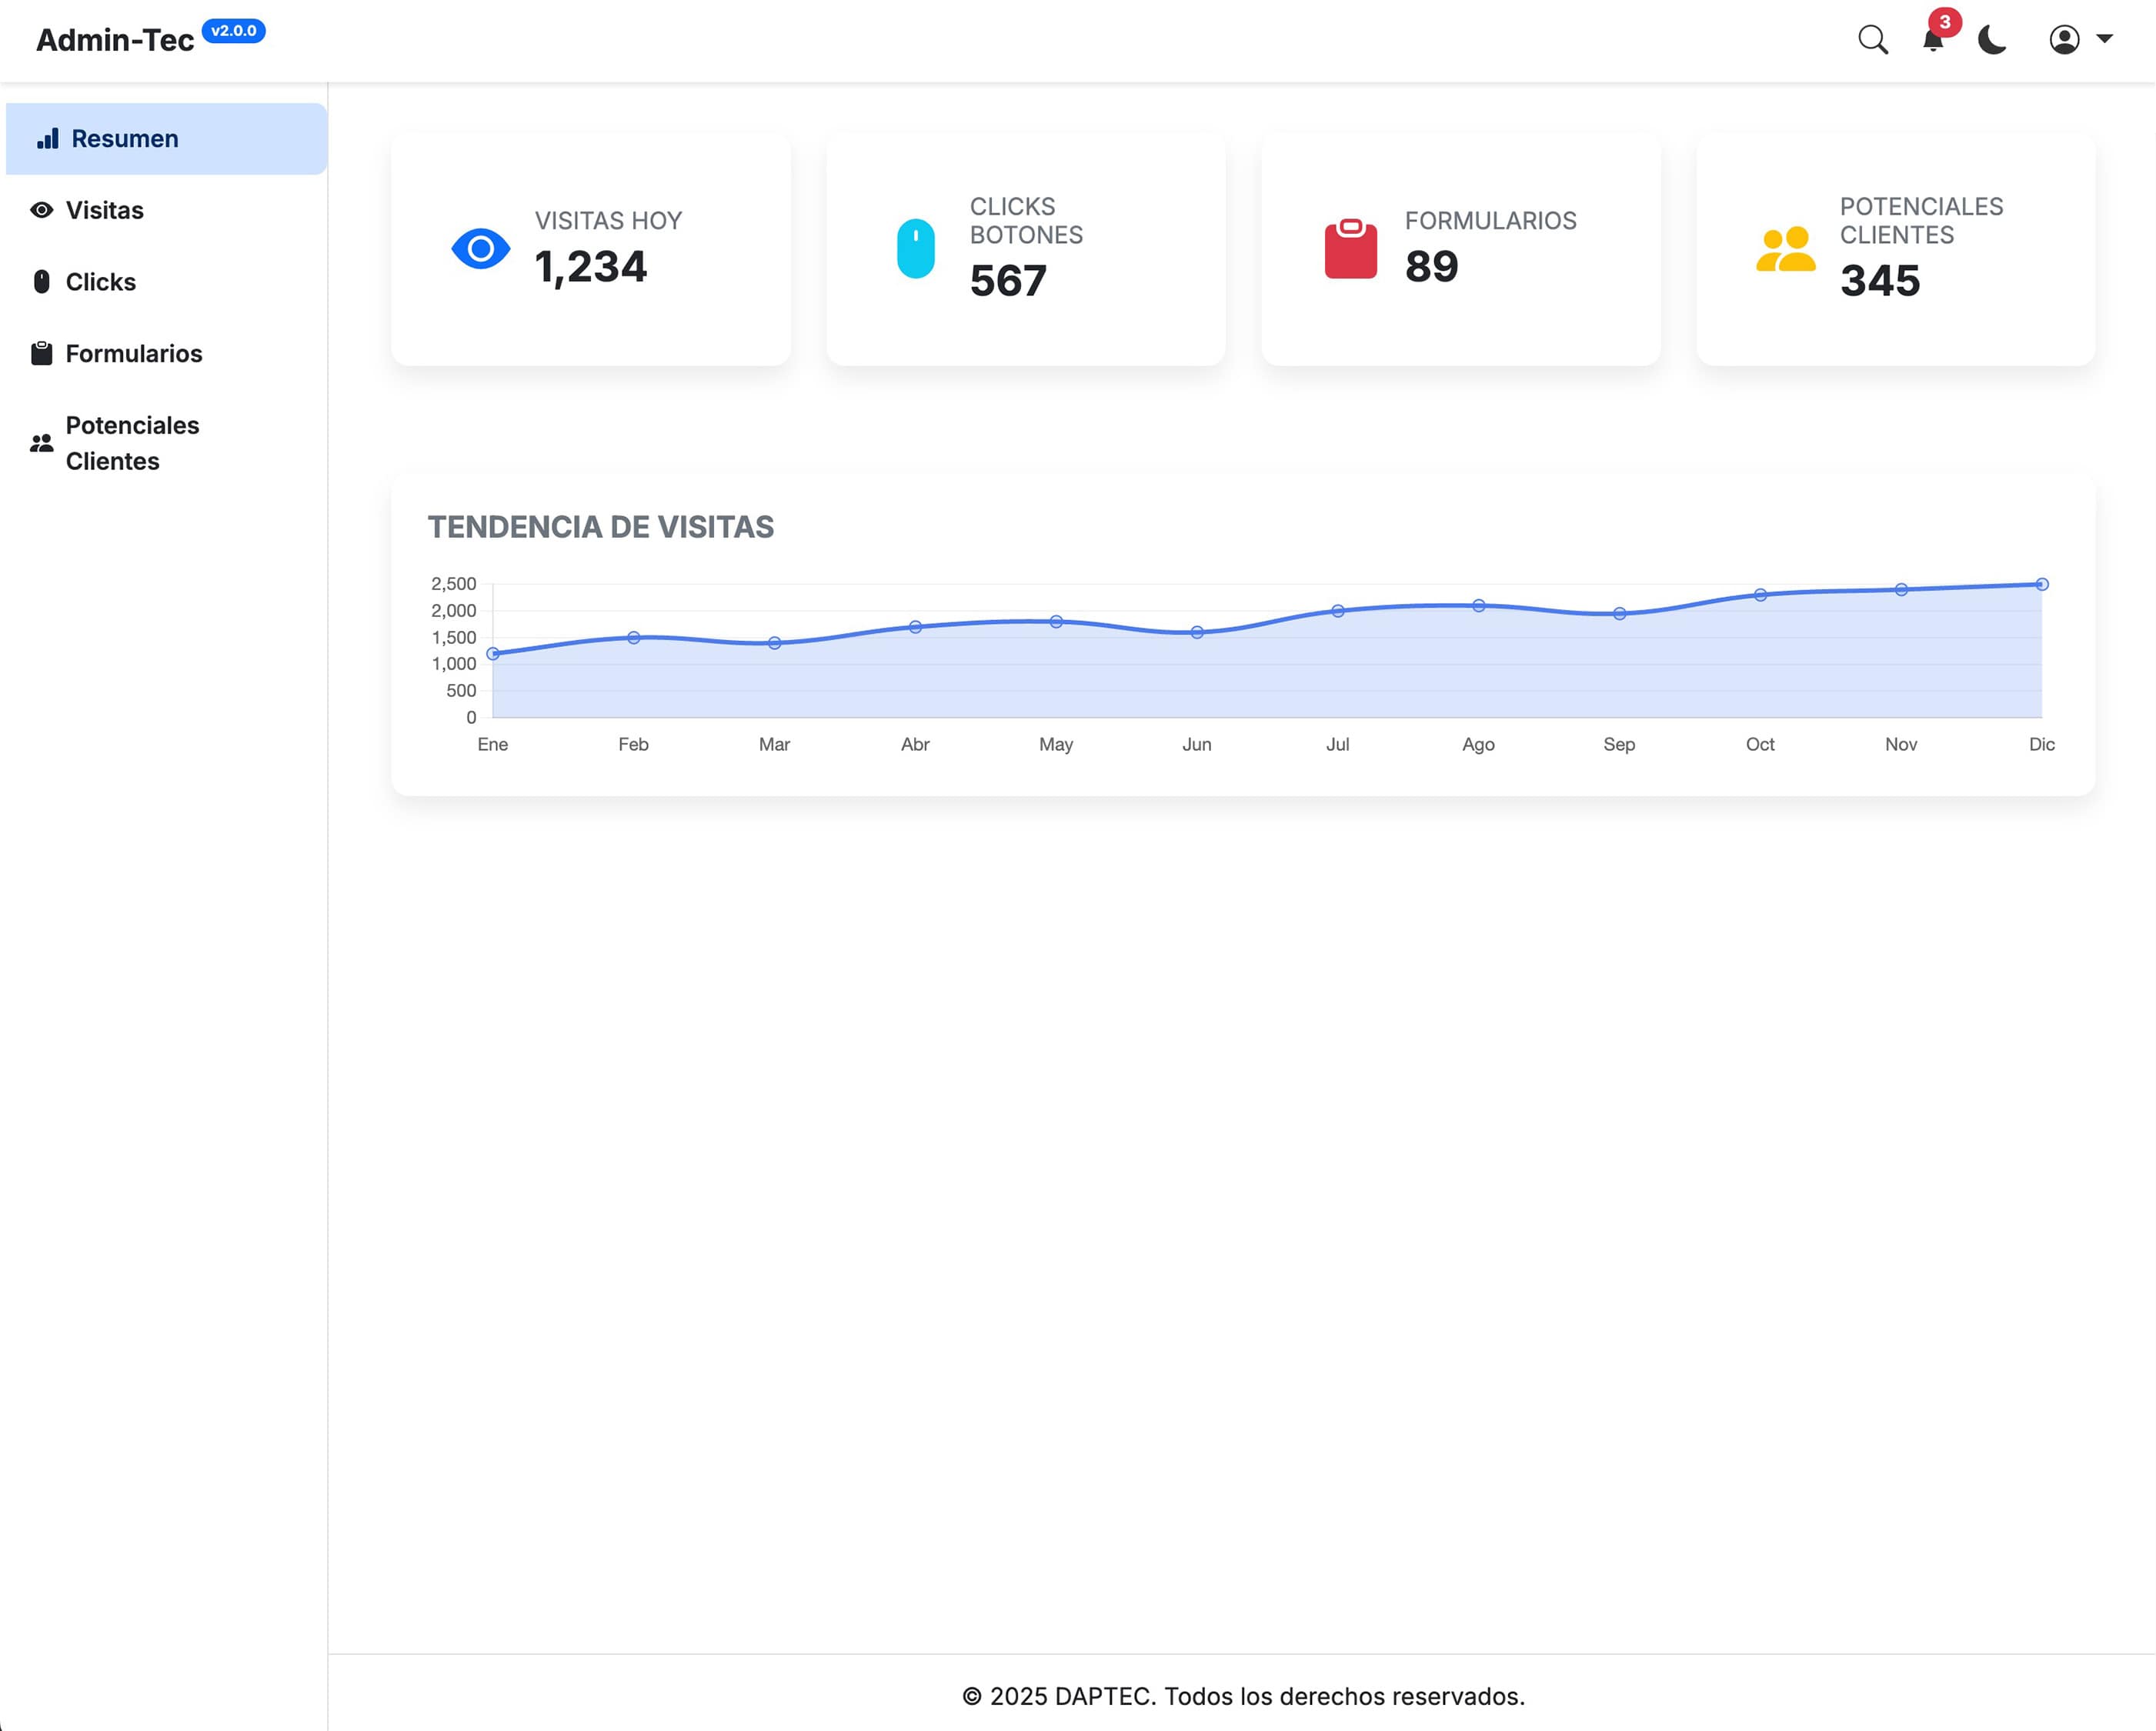The width and height of the screenshot is (2156, 1731).
Task: Click the Admin-Tec brand title
Action: (115, 41)
